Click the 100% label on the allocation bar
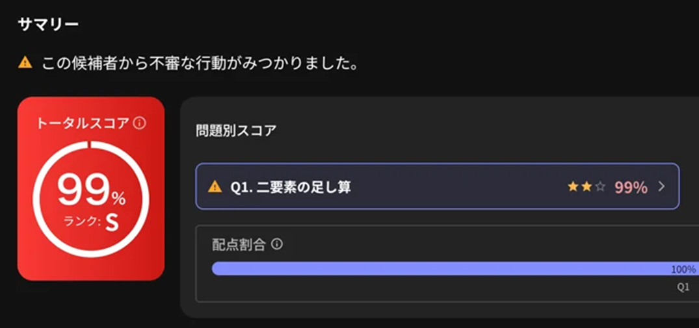 pyautogui.click(x=683, y=270)
